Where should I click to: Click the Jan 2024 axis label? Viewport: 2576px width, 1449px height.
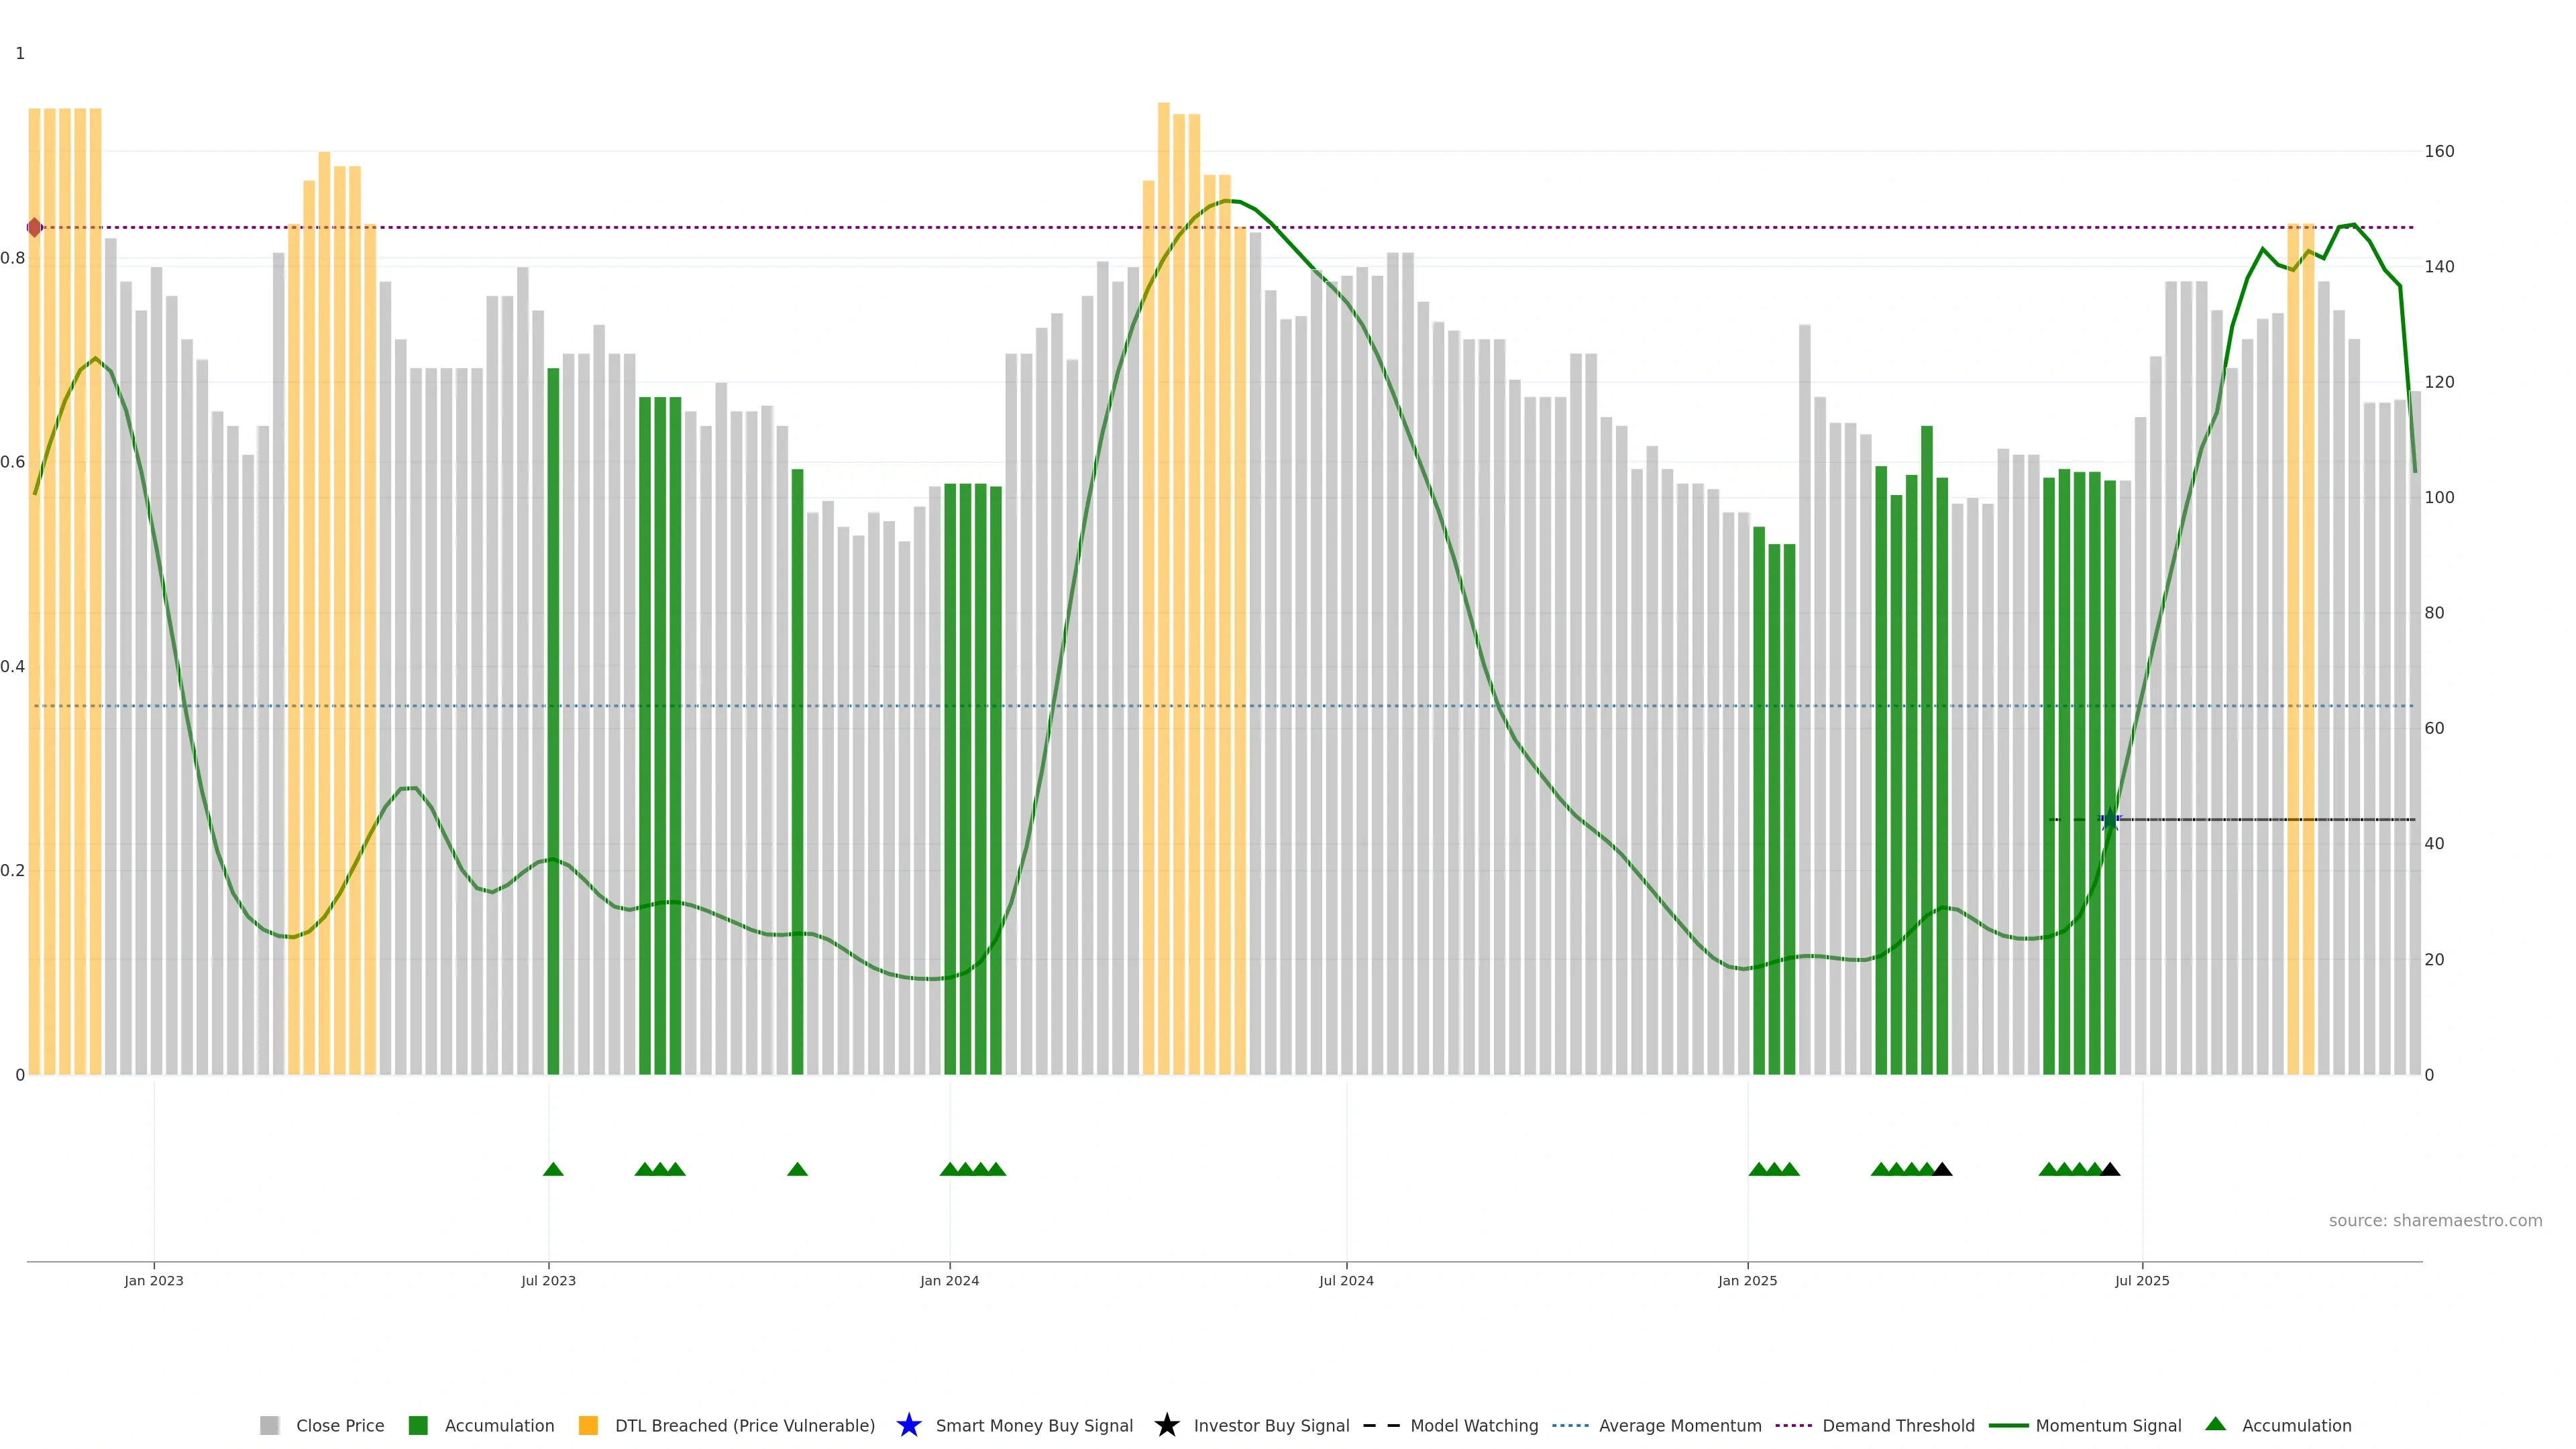point(949,1281)
